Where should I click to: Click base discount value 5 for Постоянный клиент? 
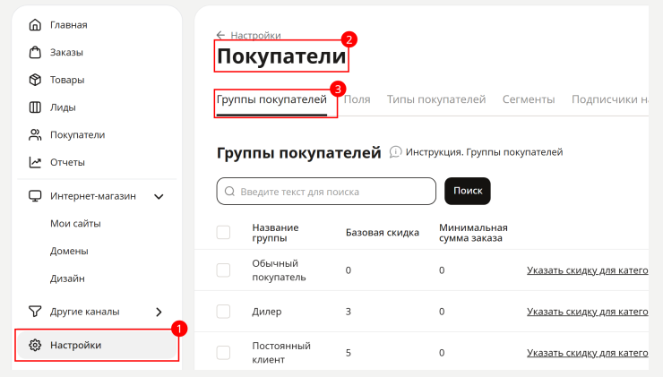click(x=349, y=353)
